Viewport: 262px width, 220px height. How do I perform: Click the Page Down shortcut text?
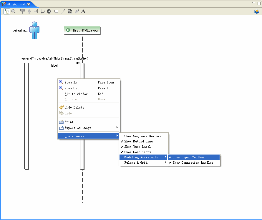tap(106, 82)
